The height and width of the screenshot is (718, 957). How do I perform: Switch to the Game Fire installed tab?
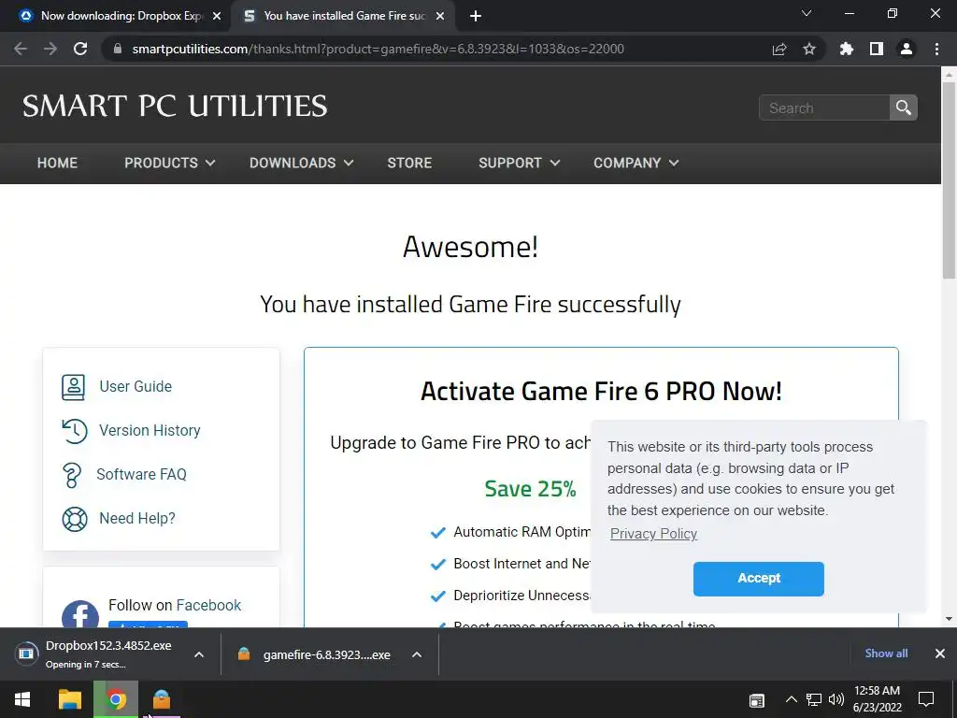pyautogui.click(x=342, y=16)
